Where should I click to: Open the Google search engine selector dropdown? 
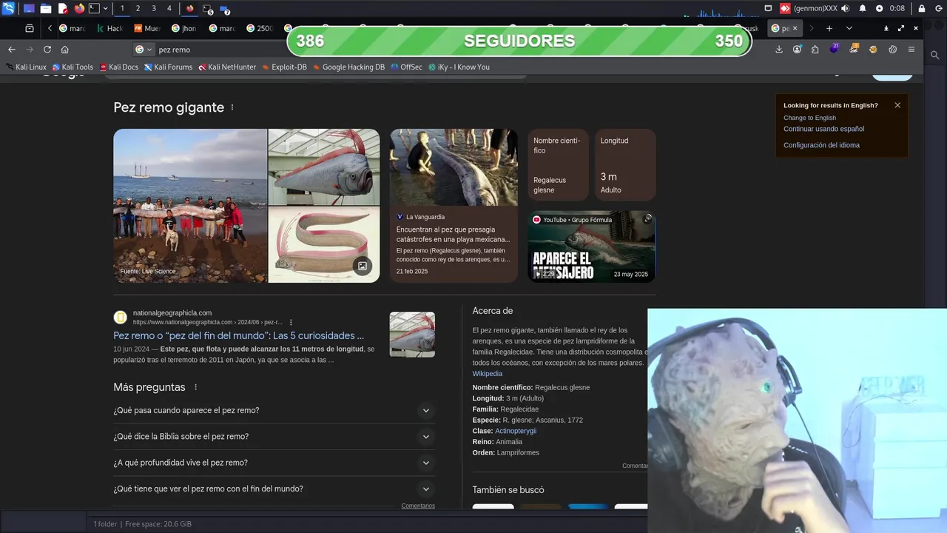[x=144, y=50]
